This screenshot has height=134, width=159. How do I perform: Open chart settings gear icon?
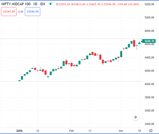click(x=151, y=131)
